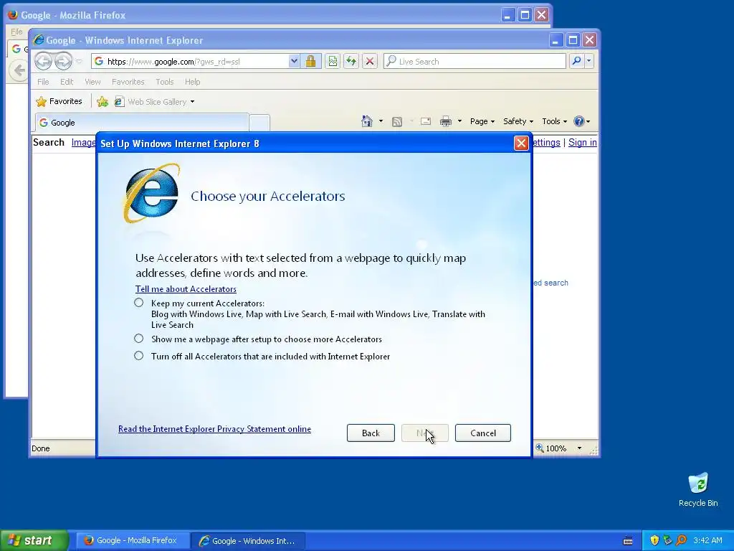Expand the Home button dropdown arrow
The width and height of the screenshot is (734, 551).
pos(381,121)
